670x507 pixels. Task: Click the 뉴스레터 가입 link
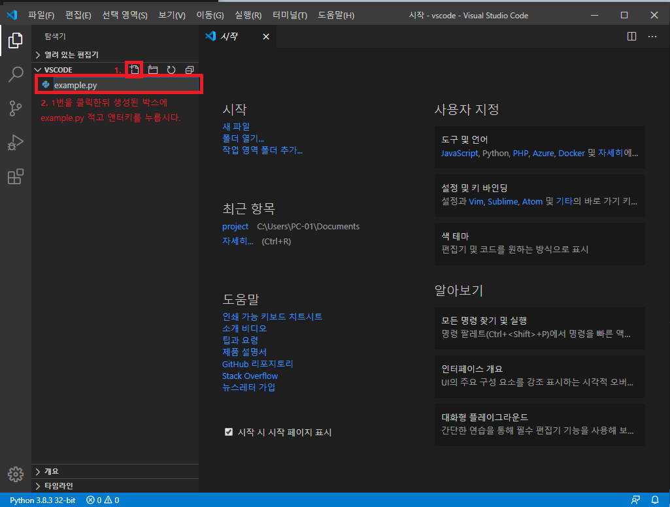click(x=248, y=387)
